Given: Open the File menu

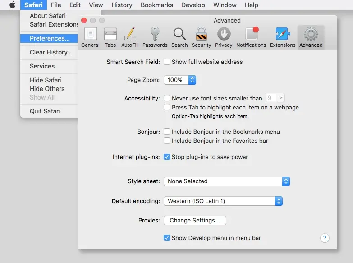Looking at the screenshot, I should tap(56, 5).
